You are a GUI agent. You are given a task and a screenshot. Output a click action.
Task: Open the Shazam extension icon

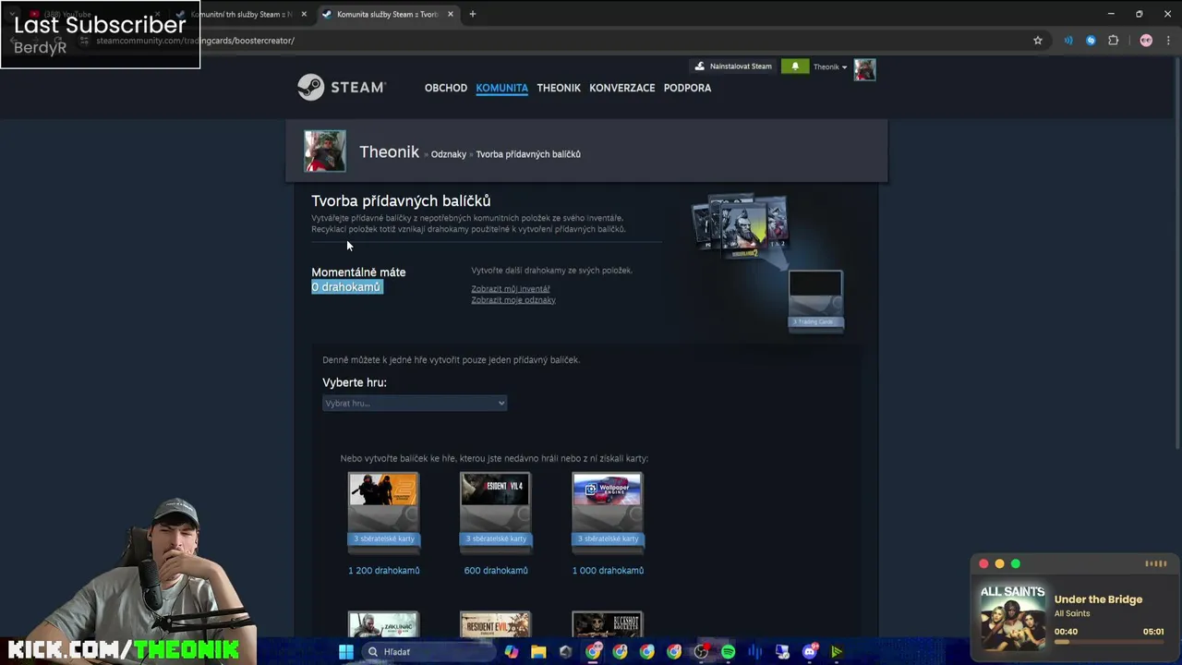pos(1091,41)
